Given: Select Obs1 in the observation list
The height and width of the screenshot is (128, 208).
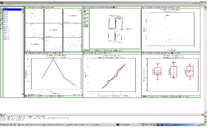Looking at the screenshot, I should [12, 10].
